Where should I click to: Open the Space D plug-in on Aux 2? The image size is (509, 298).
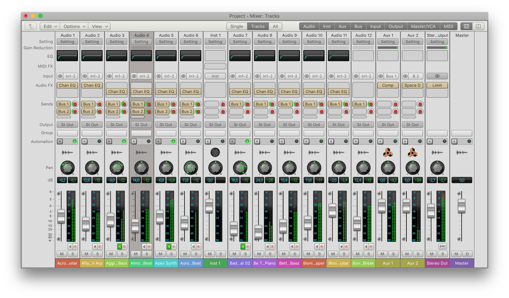tap(412, 85)
